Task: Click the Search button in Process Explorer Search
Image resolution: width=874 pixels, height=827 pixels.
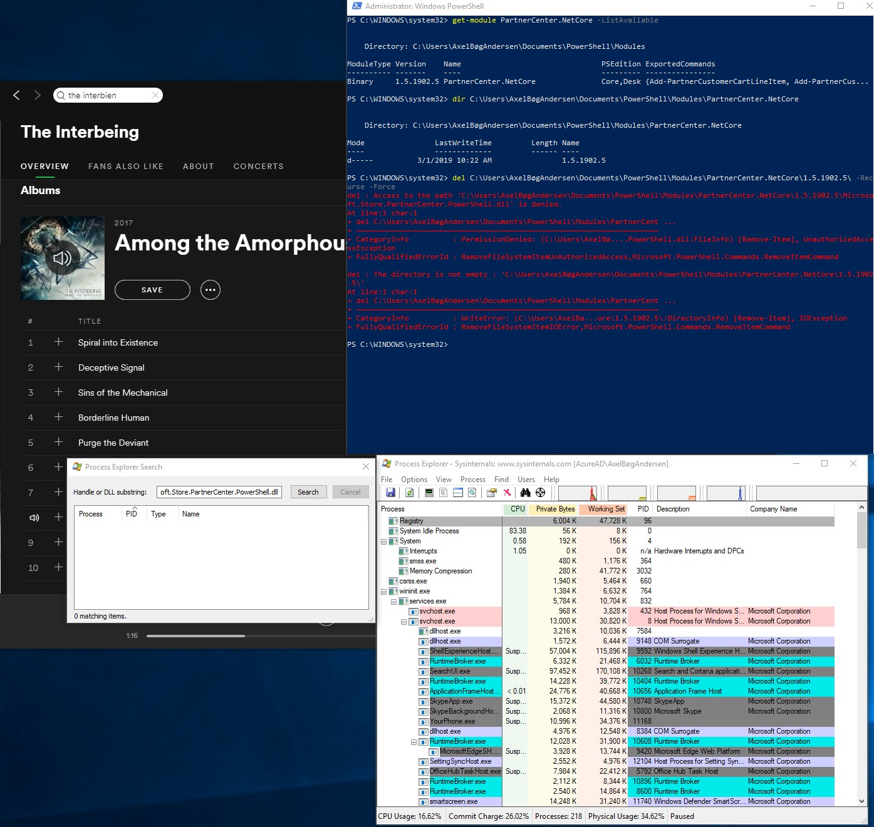Action: [x=308, y=492]
